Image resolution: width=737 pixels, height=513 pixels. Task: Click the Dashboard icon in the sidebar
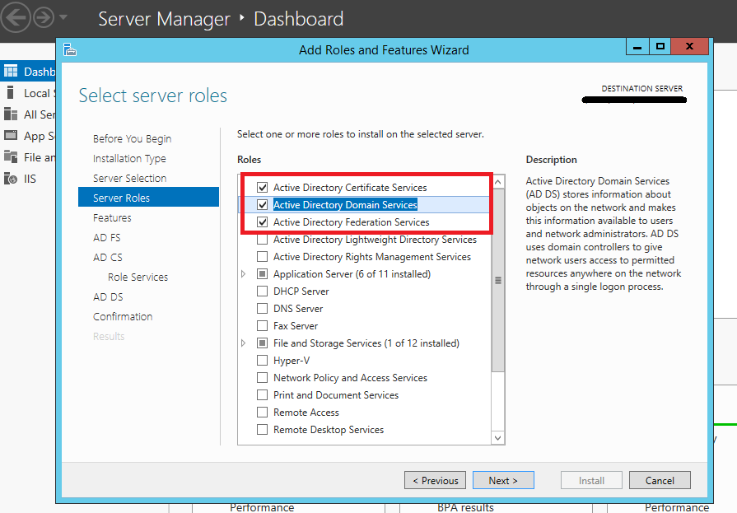[x=11, y=72]
